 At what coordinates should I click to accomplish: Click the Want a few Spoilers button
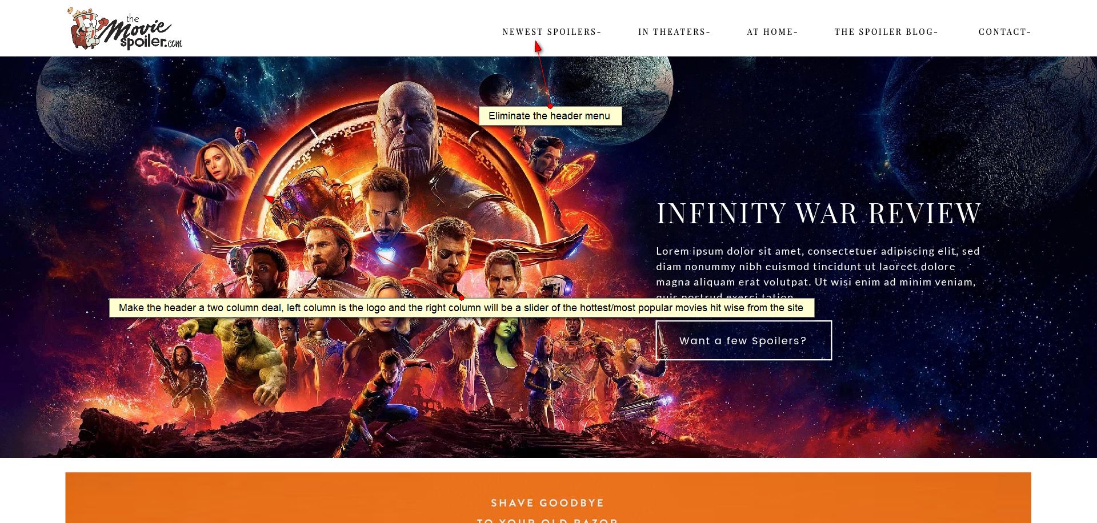(x=743, y=340)
